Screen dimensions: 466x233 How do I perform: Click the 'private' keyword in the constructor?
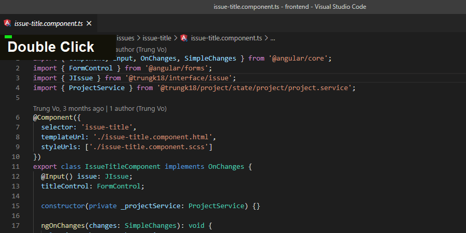click(103, 206)
